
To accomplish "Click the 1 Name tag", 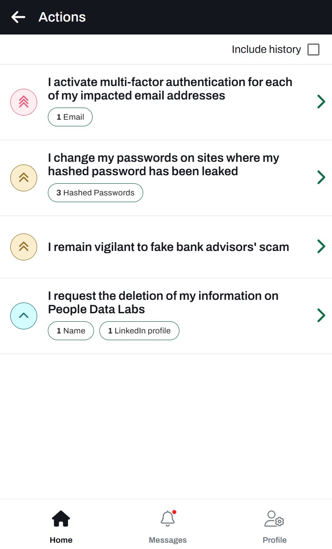I will 71,331.
